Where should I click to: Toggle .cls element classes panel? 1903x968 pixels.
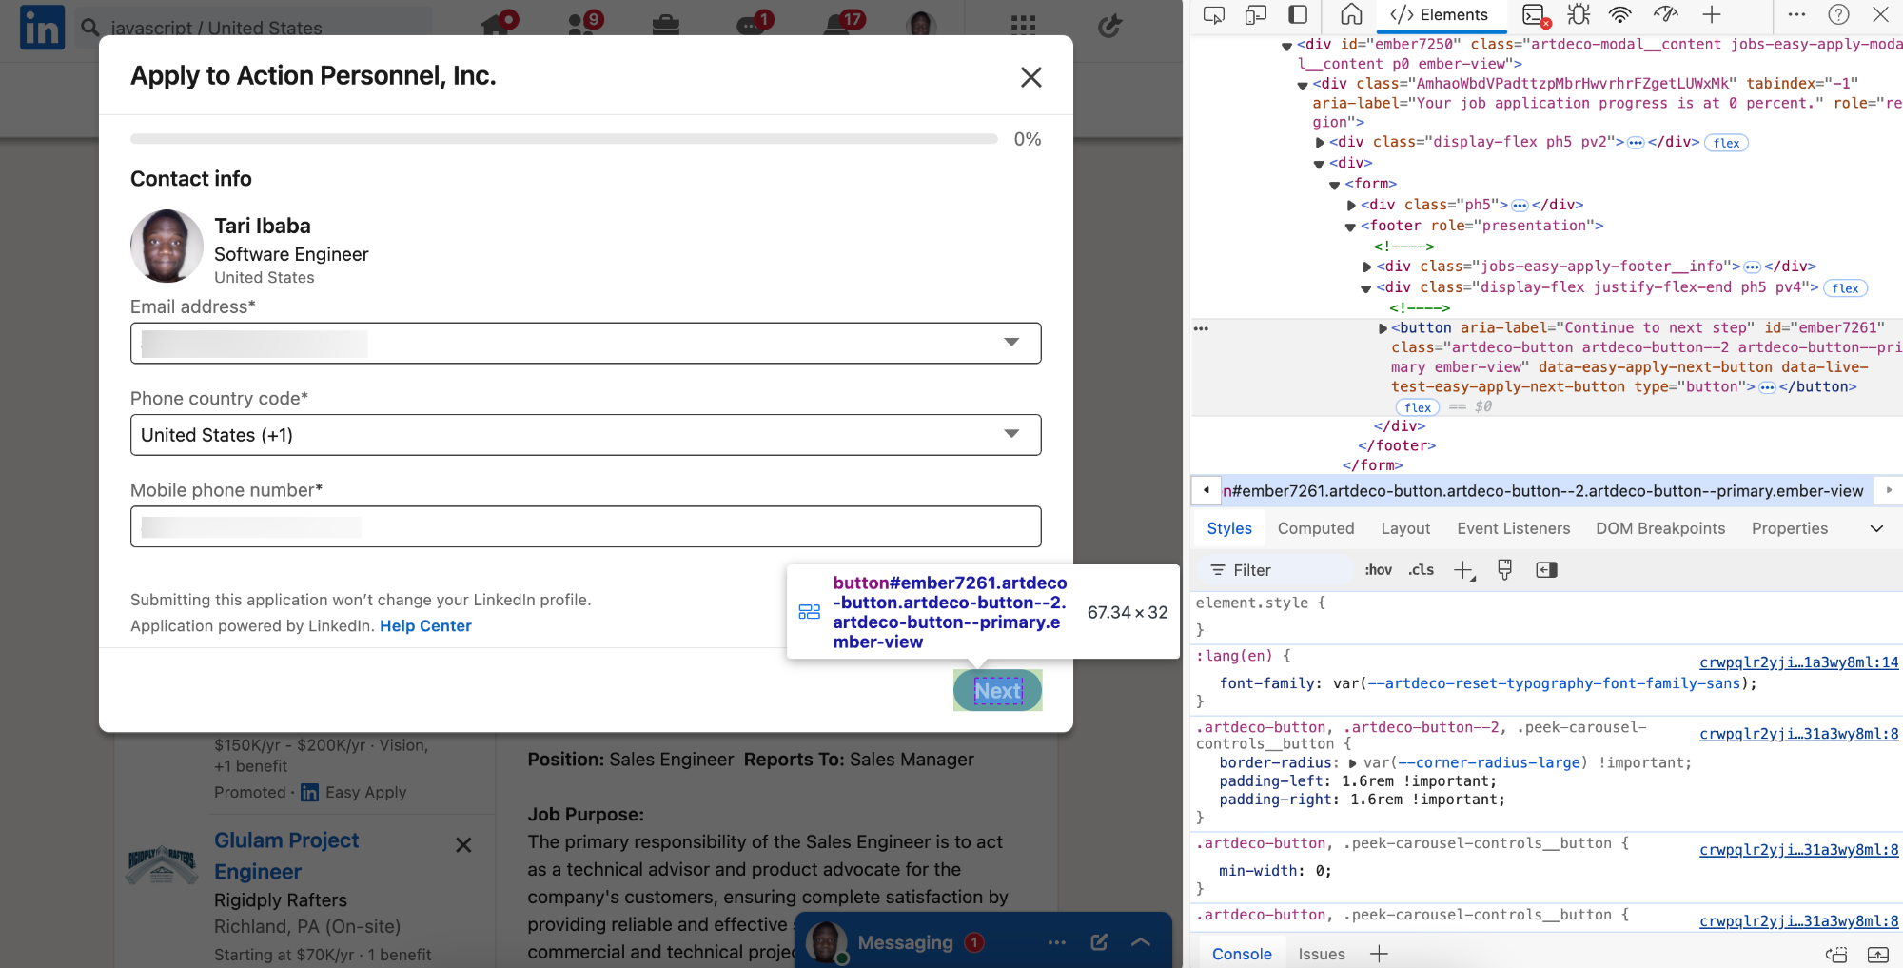pos(1422,570)
